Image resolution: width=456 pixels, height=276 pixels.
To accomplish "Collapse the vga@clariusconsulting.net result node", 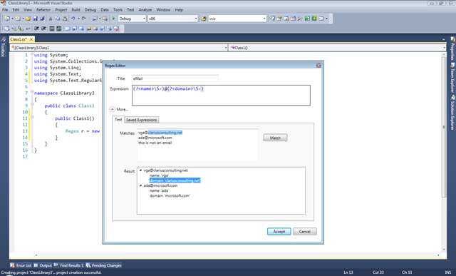I will tap(140, 170).
